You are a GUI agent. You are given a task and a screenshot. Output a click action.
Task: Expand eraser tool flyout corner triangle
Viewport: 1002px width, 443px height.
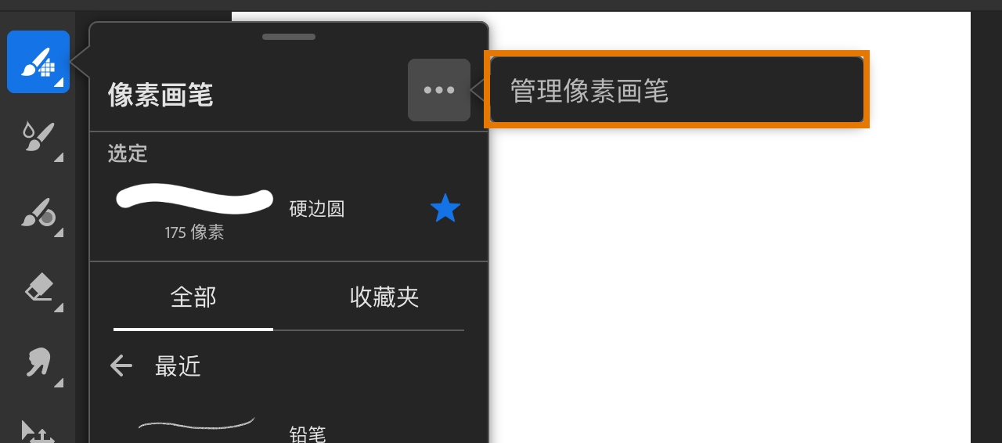[59, 308]
